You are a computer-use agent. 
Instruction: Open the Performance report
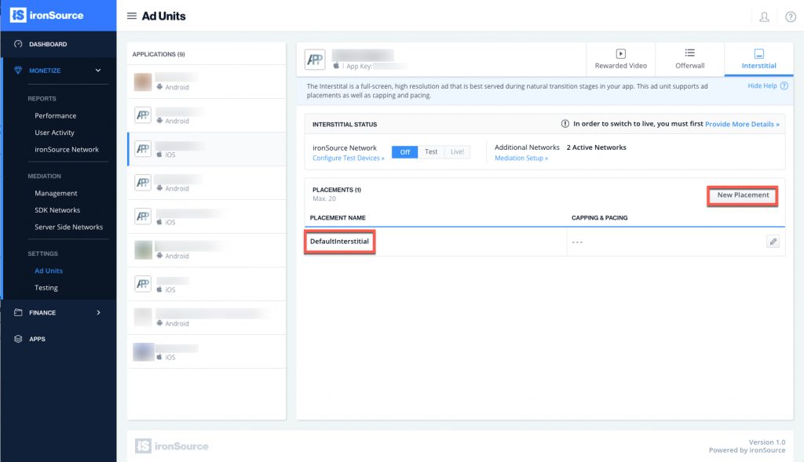click(x=56, y=116)
